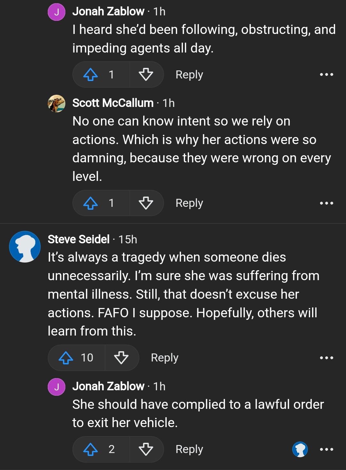Reply to Jonah's comment about impeding agents
The width and height of the screenshot is (346, 470).
(189, 75)
